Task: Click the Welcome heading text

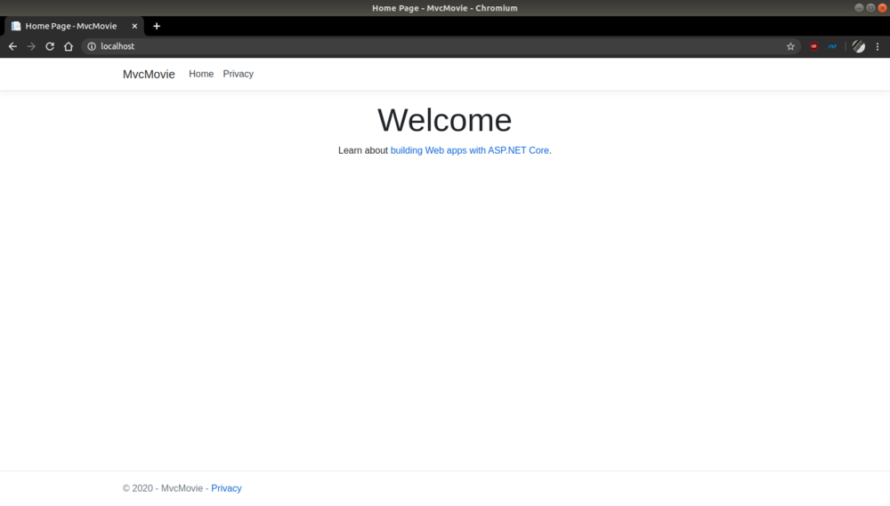Action: pyautogui.click(x=444, y=120)
